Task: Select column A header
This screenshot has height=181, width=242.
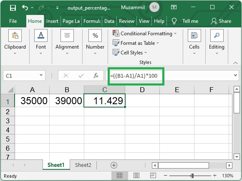Action: pyautogui.click(x=32, y=90)
